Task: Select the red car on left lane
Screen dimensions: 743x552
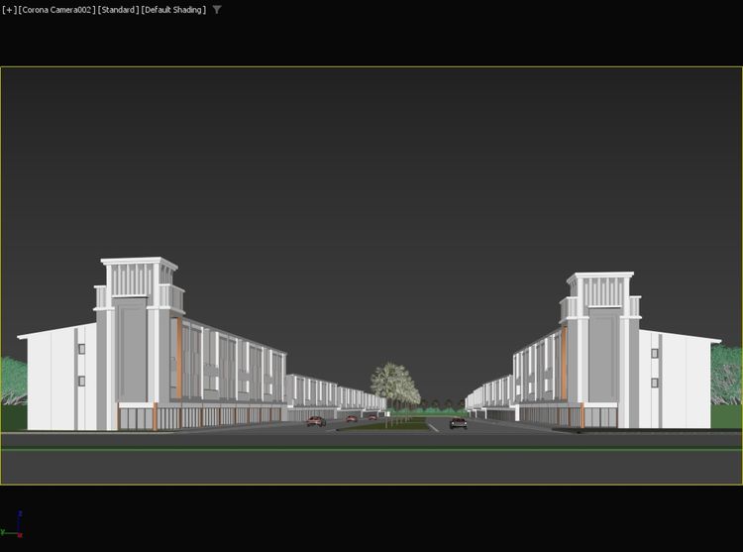Action: pos(316,421)
